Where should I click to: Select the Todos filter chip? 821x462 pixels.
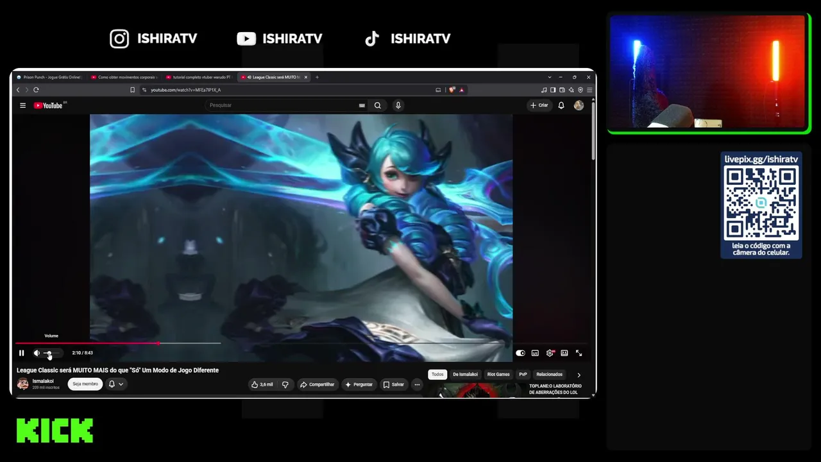(x=437, y=374)
